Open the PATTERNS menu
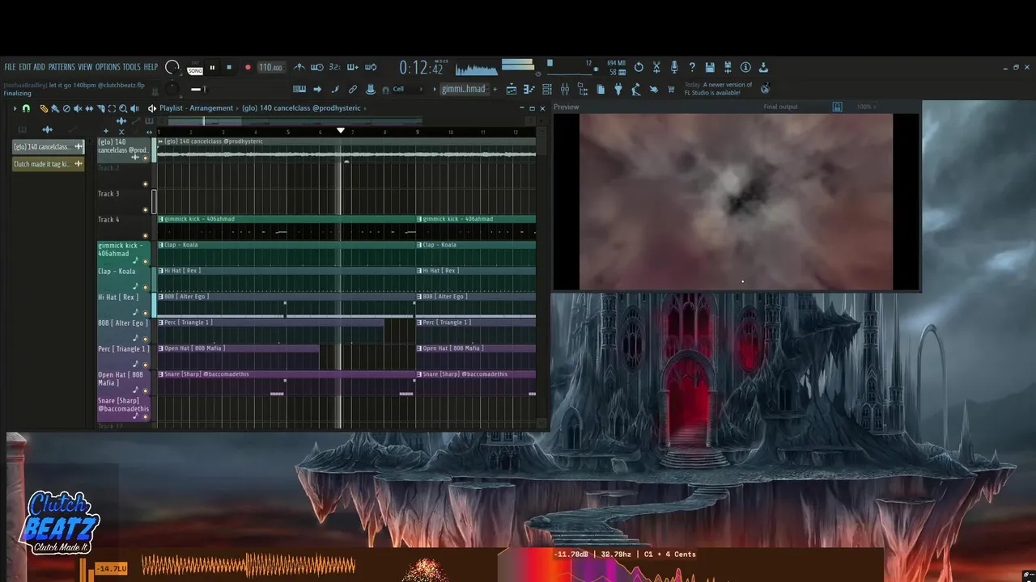The image size is (1036, 582). click(62, 67)
